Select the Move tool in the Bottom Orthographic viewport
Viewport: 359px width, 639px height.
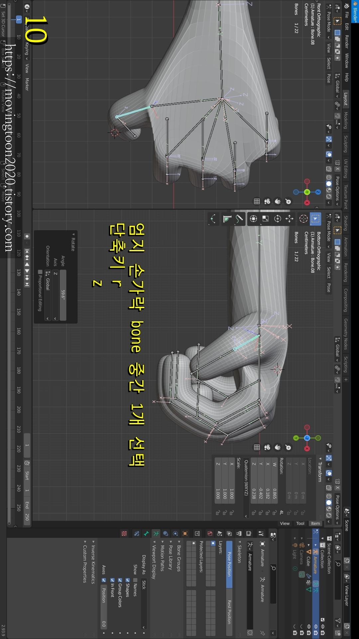pyautogui.click(x=290, y=219)
